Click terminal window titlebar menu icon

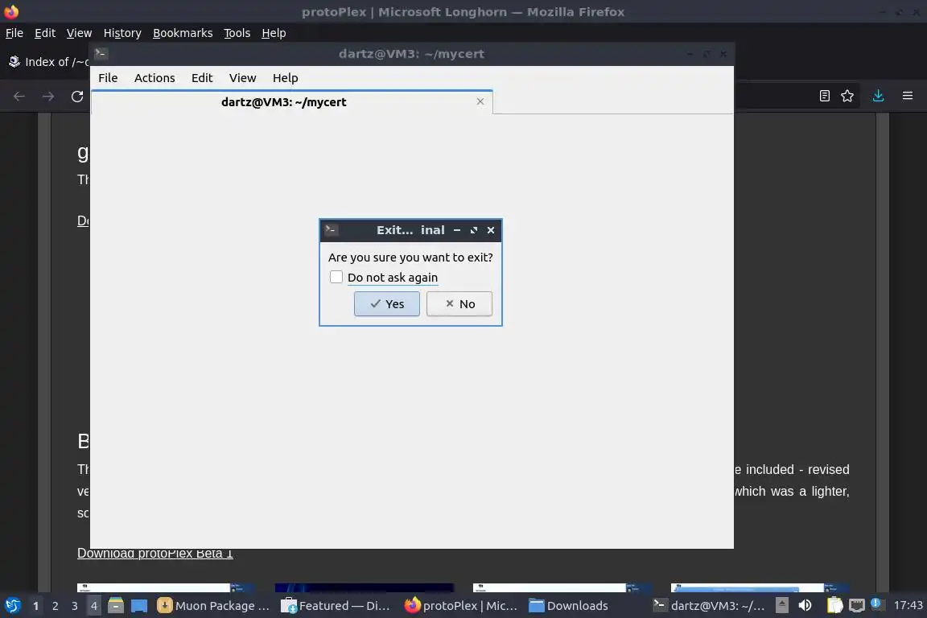click(x=101, y=54)
